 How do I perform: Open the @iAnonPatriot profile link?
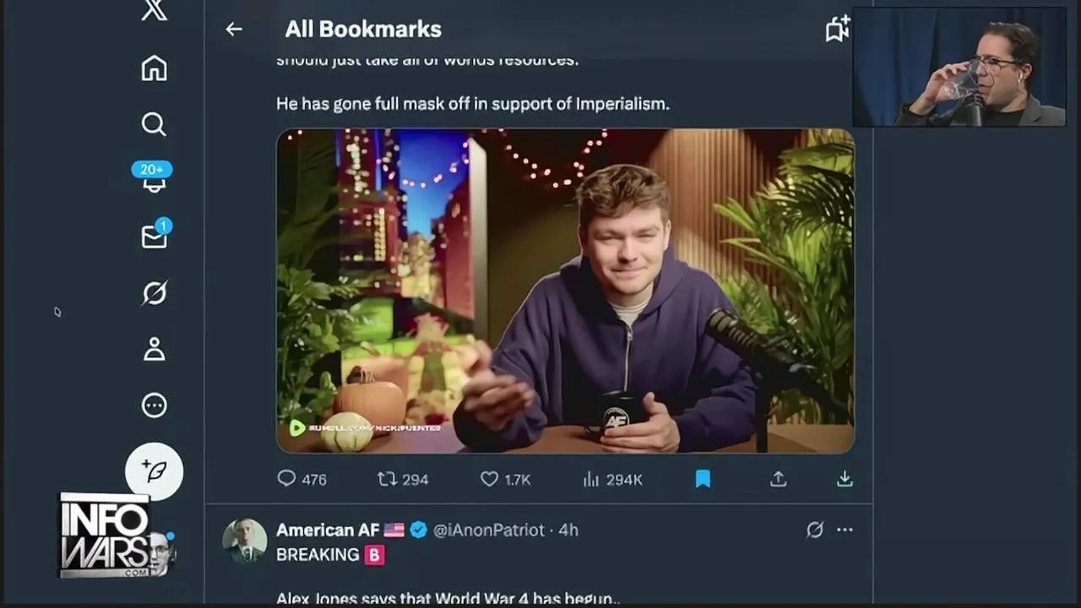point(489,529)
